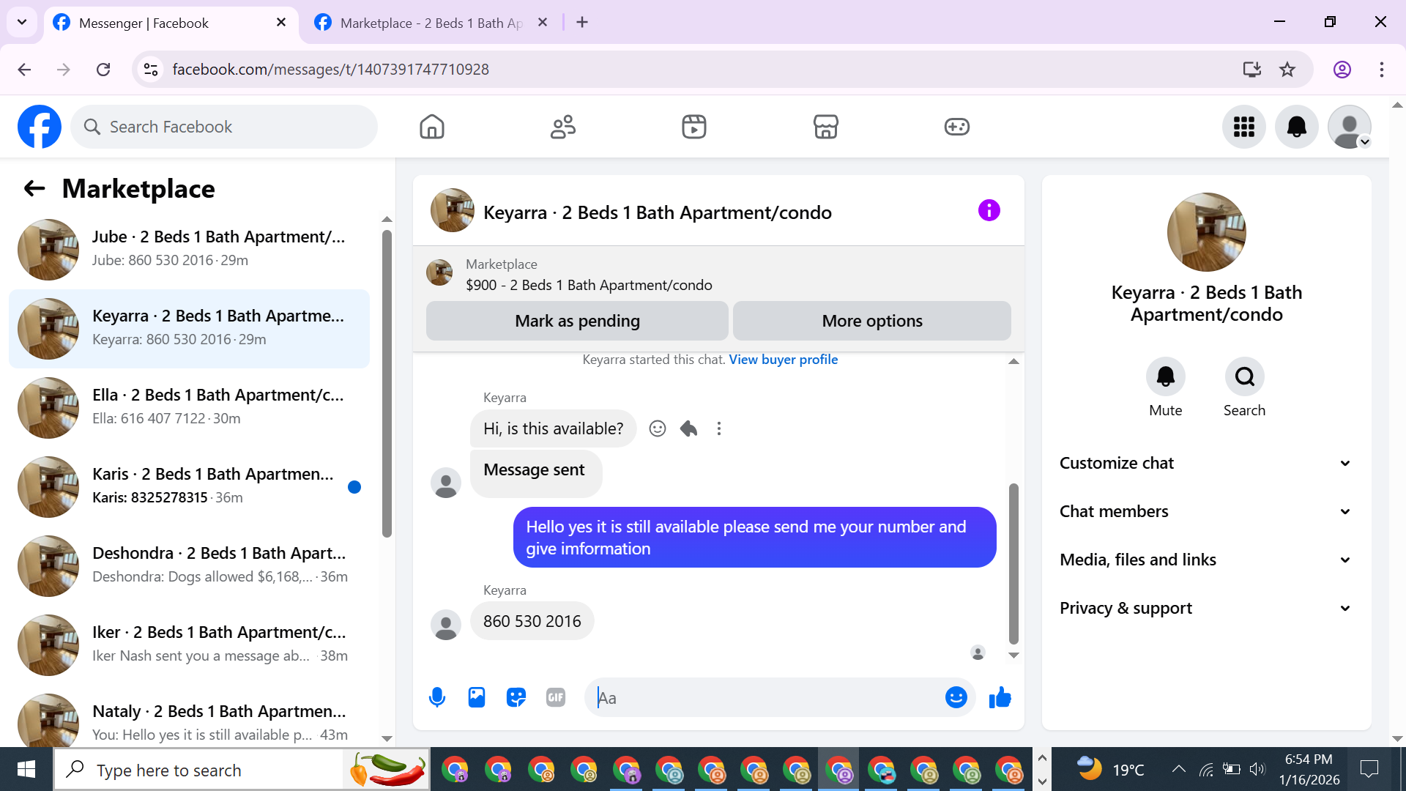The width and height of the screenshot is (1406, 791).
Task: Open the attach photo icon
Action: pyautogui.click(x=477, y=697)
